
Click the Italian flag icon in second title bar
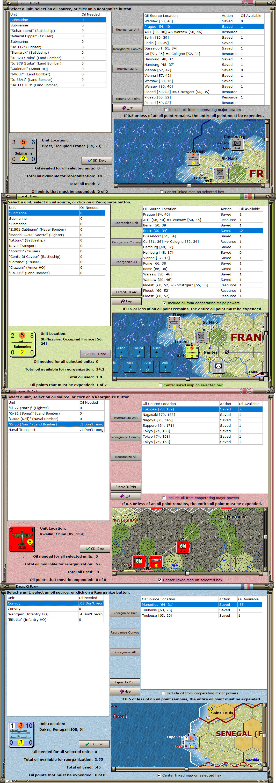246,196
